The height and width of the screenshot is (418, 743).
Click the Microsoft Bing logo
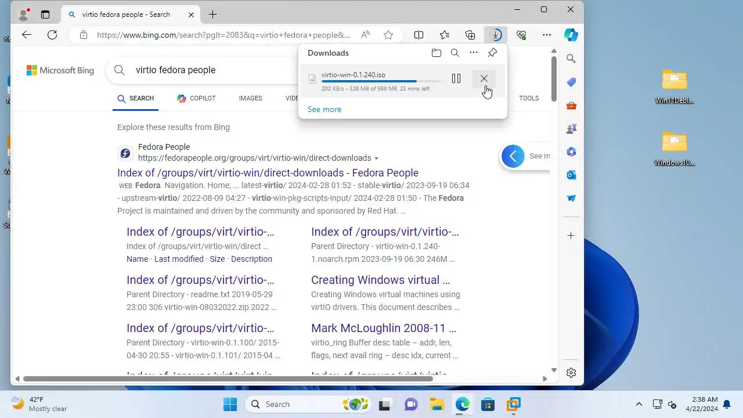point(60,70)
